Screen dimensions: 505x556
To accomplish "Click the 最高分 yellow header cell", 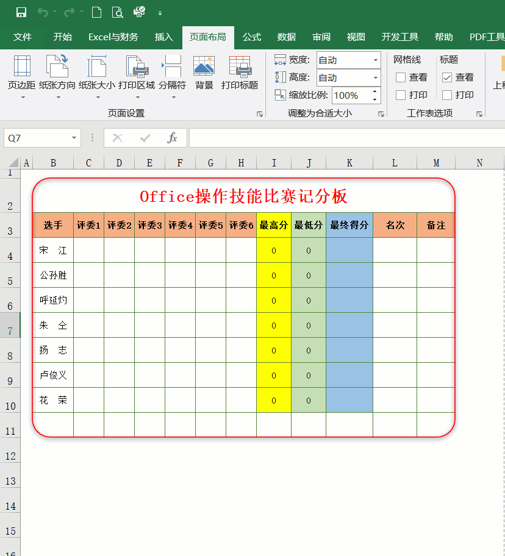I will 274,225.
